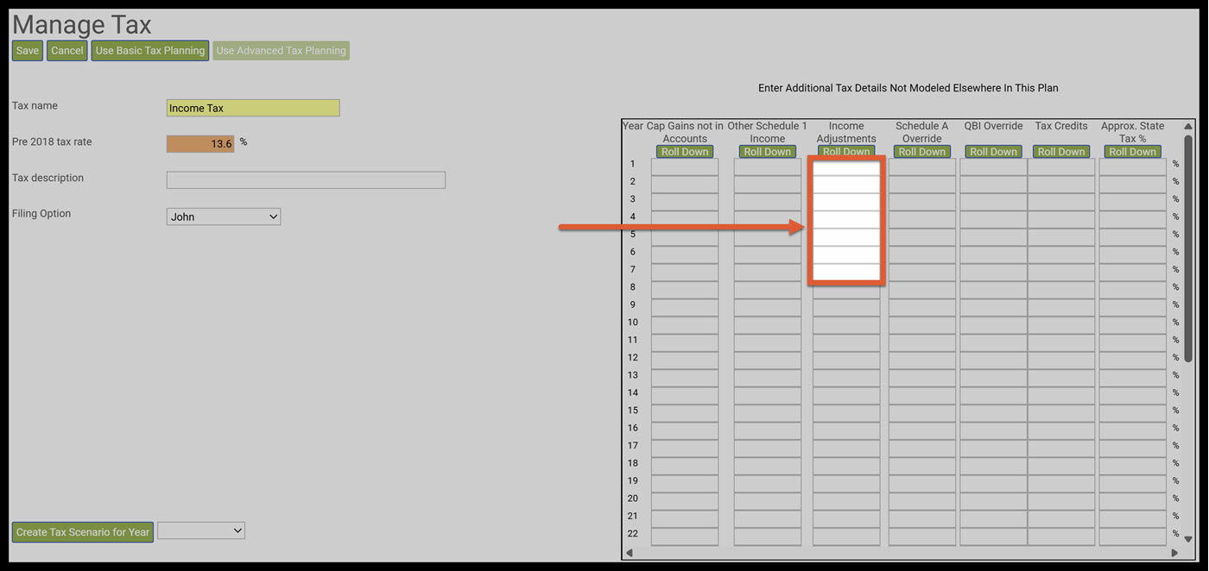
Task: Click into the Tax description field
Action: point(306,180)
